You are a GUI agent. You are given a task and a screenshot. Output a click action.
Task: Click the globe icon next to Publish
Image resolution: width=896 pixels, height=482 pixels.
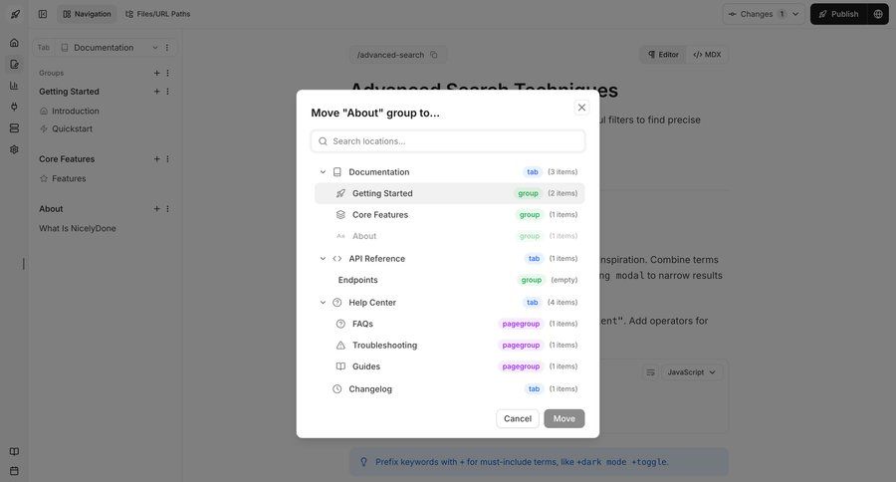tap(877, 14)
